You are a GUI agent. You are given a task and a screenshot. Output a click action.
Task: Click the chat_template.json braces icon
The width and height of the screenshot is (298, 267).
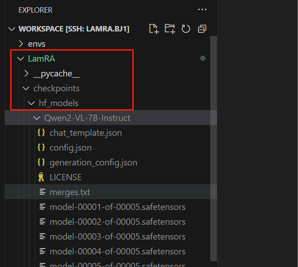point(41,133)
